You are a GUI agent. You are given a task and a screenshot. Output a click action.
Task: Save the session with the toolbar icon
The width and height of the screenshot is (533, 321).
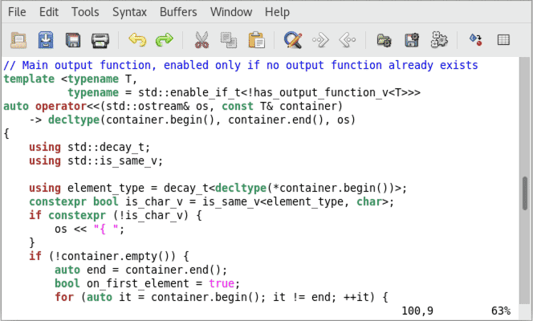411,39
